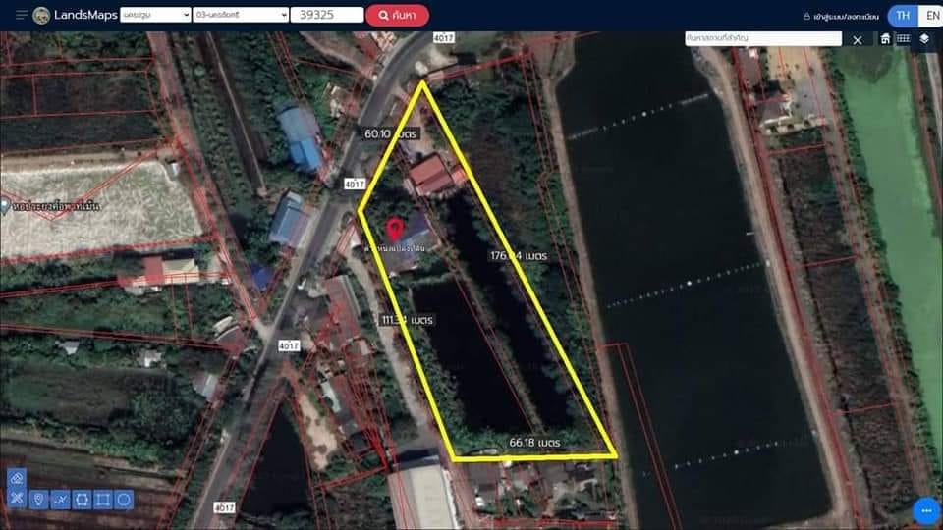Viewport: 943px width, 530px height.
Task: Select the eraser clear-drawing tool
Action: [x=17, y=478]
